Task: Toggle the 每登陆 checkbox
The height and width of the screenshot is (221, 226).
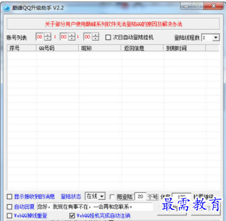Action: pos(112,197)
